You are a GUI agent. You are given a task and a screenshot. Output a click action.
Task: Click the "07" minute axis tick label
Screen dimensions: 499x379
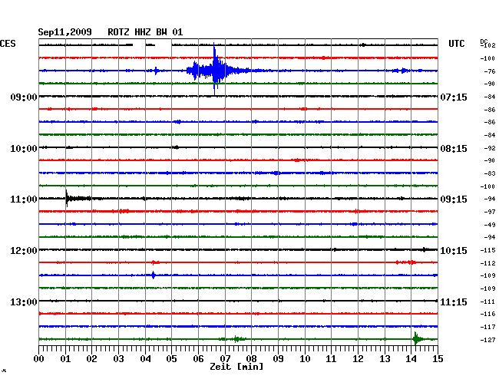coord(225,359)
